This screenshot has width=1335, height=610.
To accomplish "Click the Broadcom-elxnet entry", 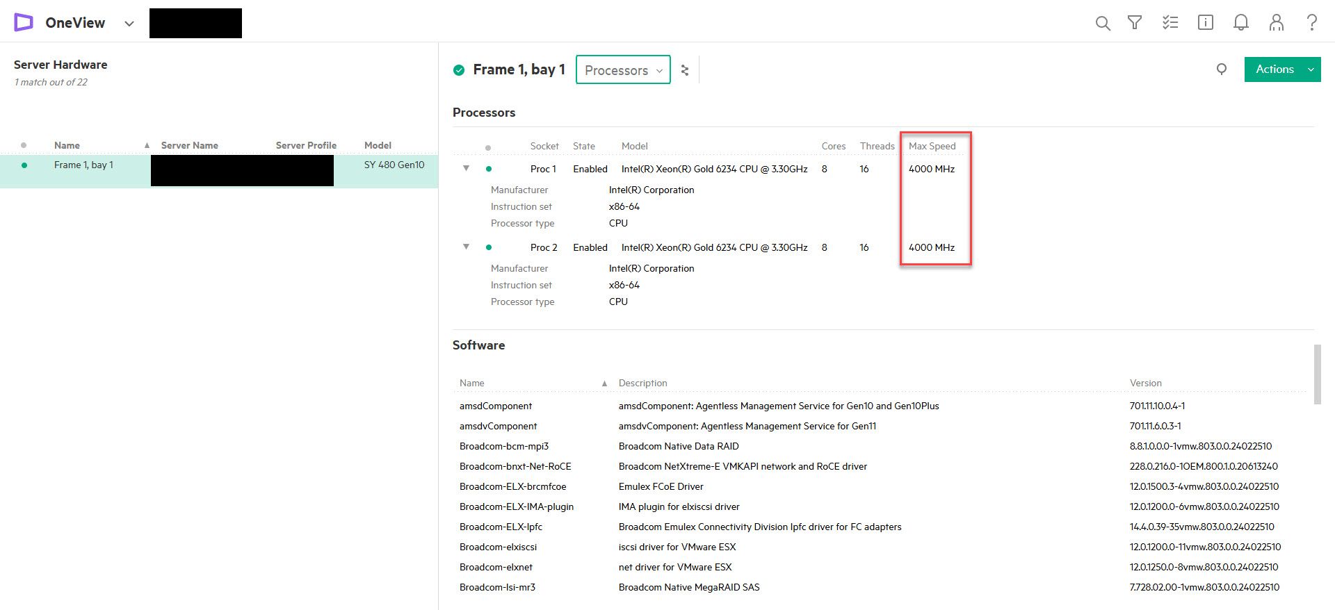I will [496, 567].
